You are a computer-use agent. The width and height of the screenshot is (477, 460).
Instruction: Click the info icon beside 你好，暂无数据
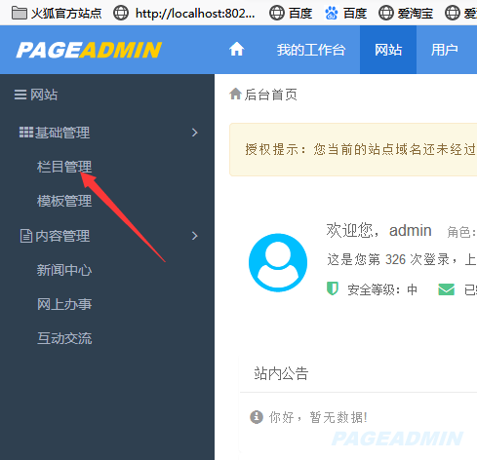click(x=257, y=417)
